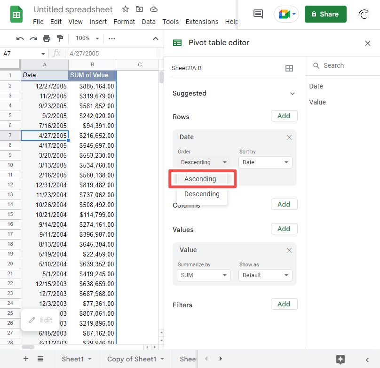Select column C header
This screenshot has height=368, width=380.
tap(140, 65)
